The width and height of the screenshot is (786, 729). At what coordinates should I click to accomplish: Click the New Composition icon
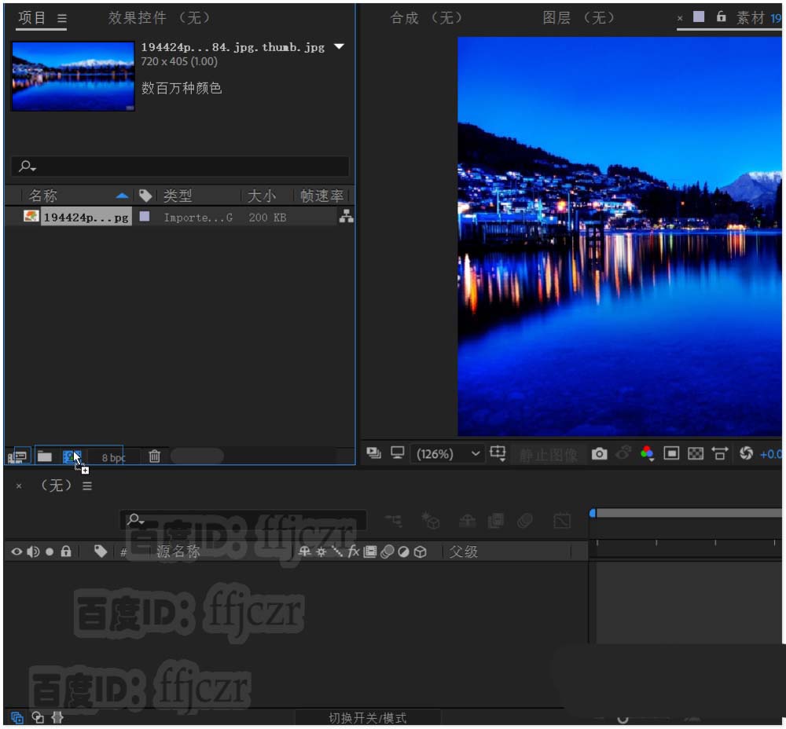coord(72,456)
